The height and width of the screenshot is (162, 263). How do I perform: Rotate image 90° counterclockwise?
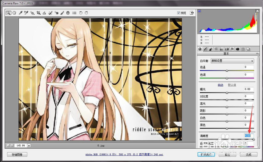tap(81, 13)
